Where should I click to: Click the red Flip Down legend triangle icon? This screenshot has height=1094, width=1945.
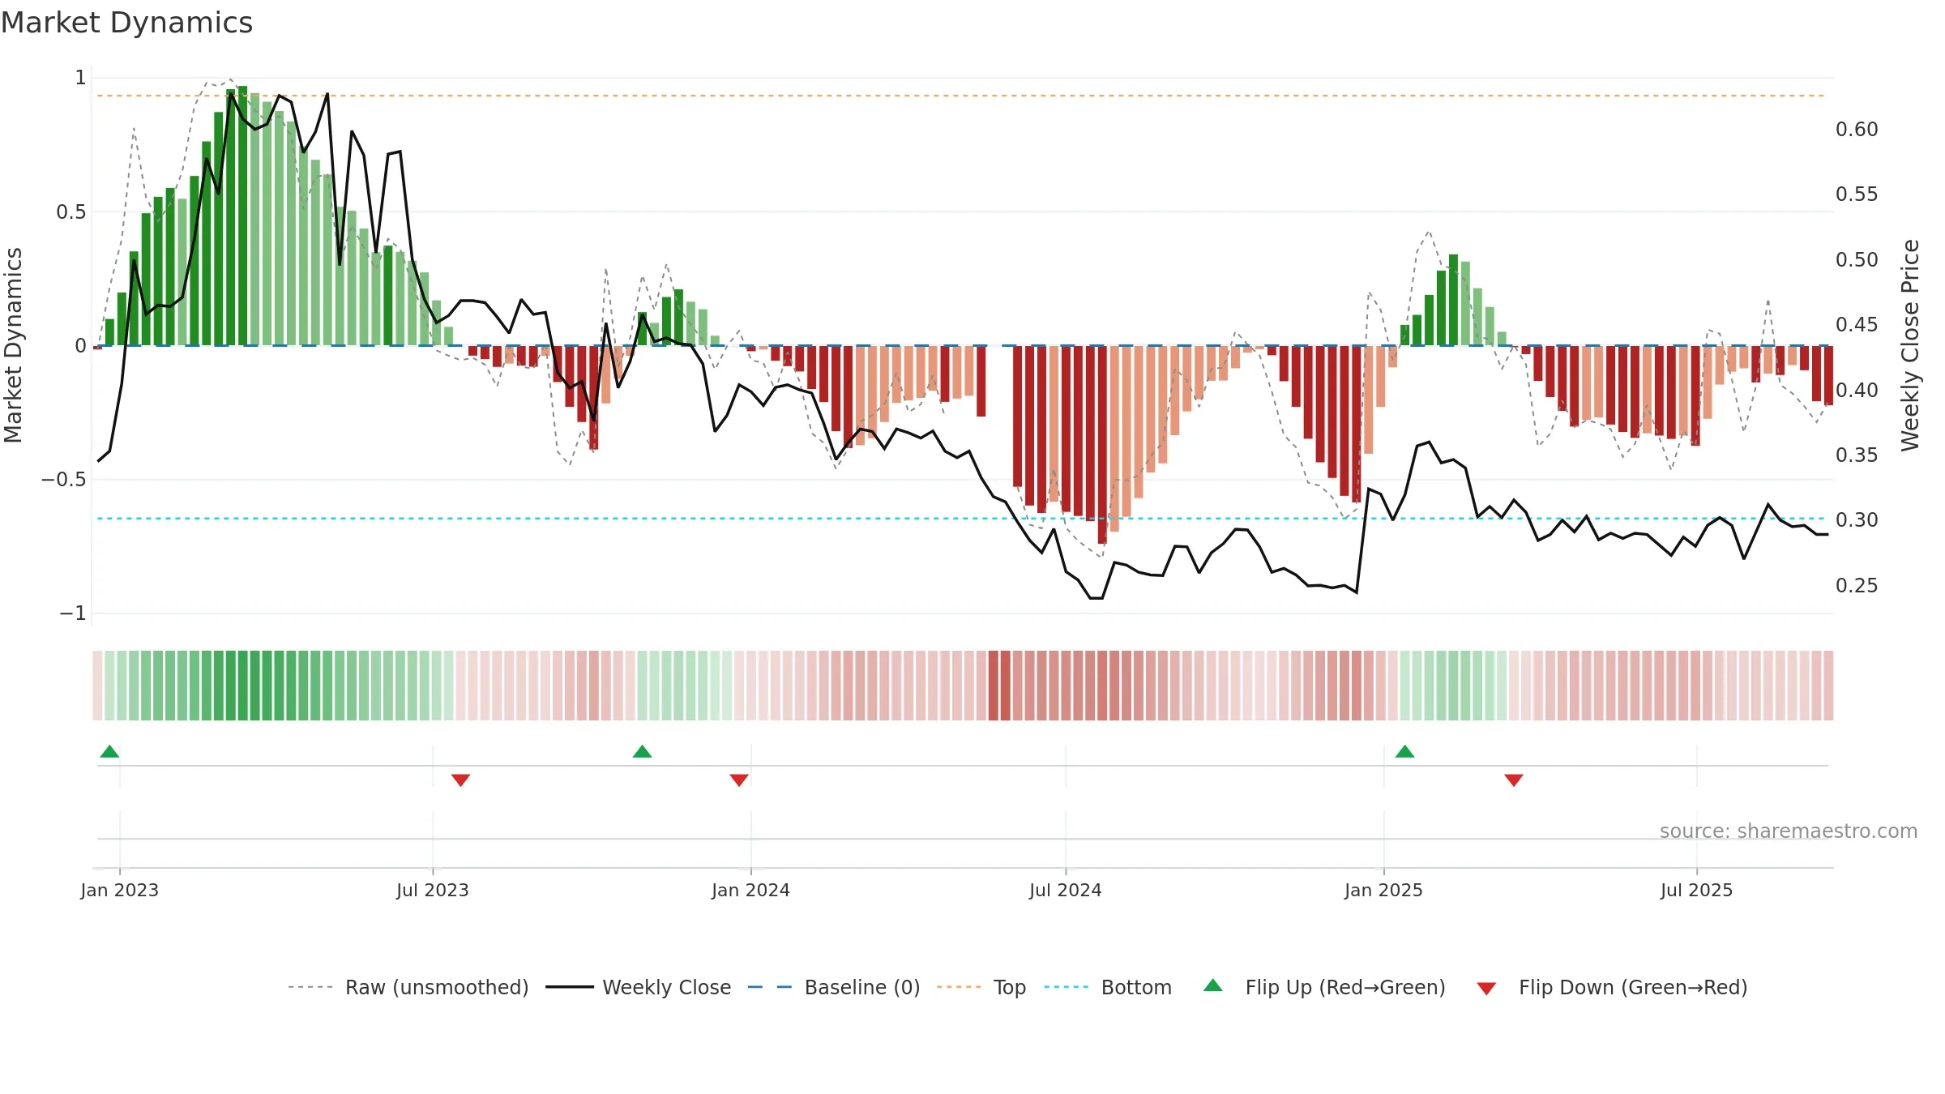(x=1486, y=989)
